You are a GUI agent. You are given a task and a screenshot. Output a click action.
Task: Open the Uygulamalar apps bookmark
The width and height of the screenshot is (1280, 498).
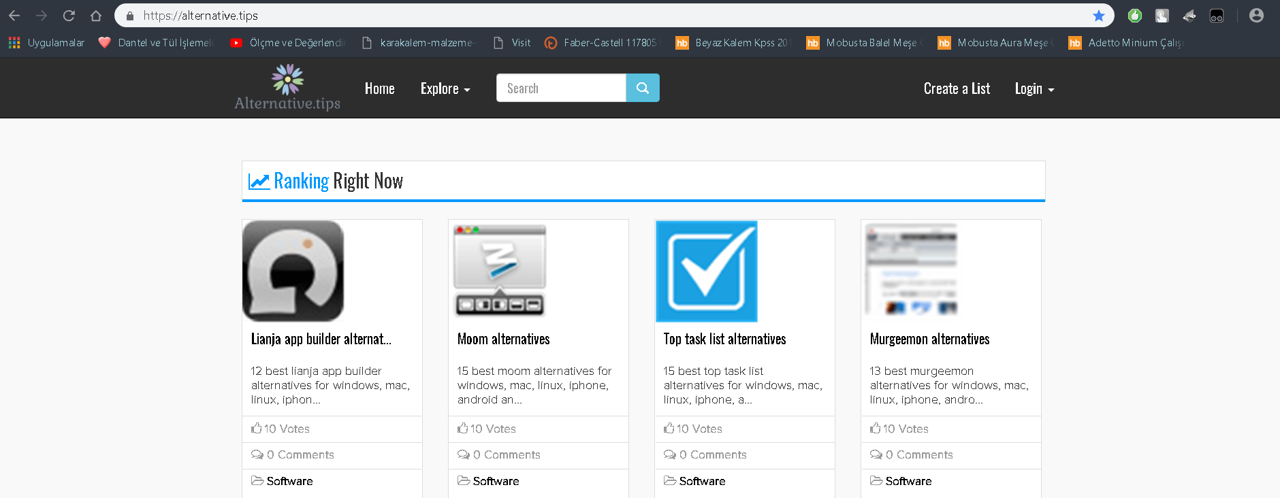(46, 43)
